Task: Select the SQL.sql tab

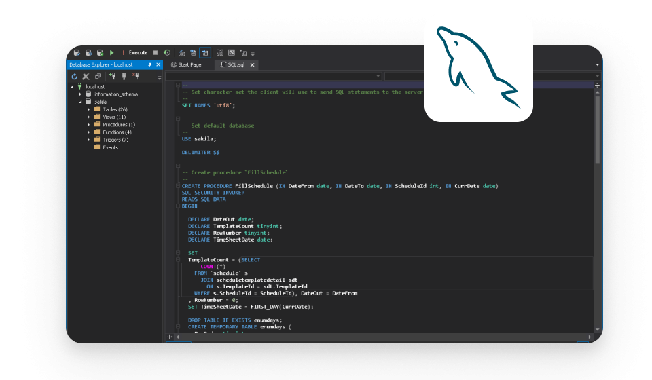Action: (236, 64)
